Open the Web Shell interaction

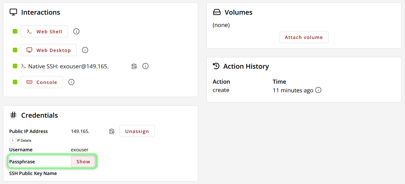coord(44,31)
